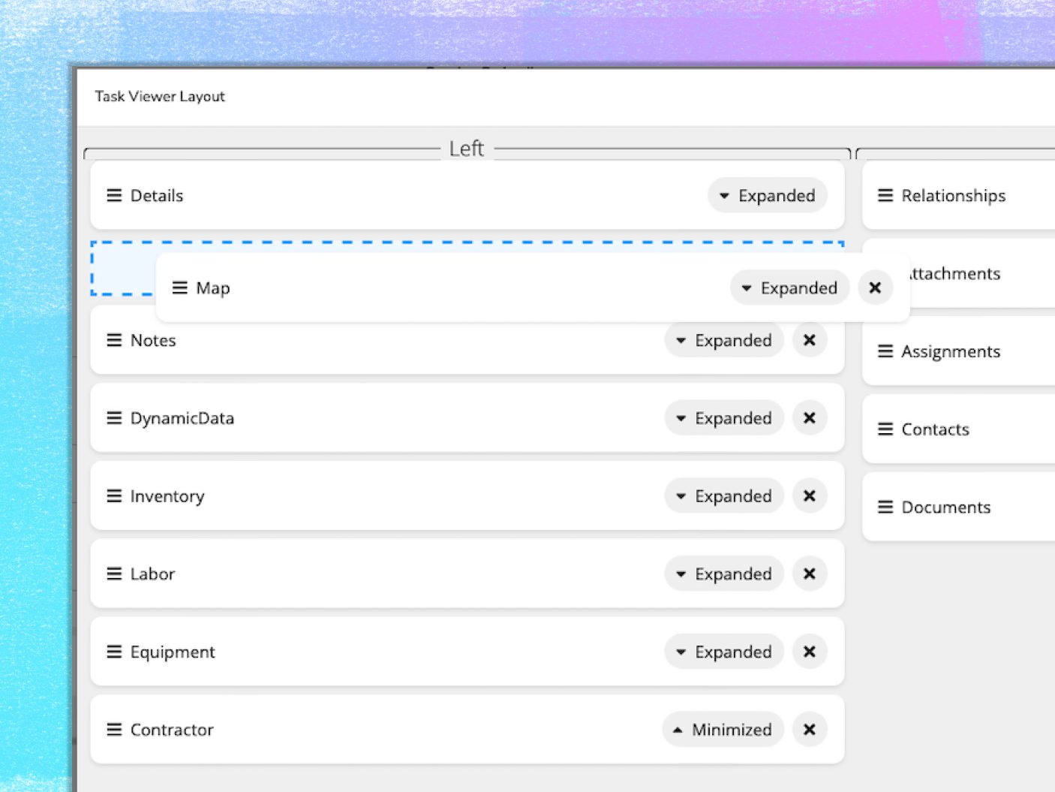Click the Left column header label
Image resolution: width=1055 pixels, height=792 pixels.
coord(466,149)
